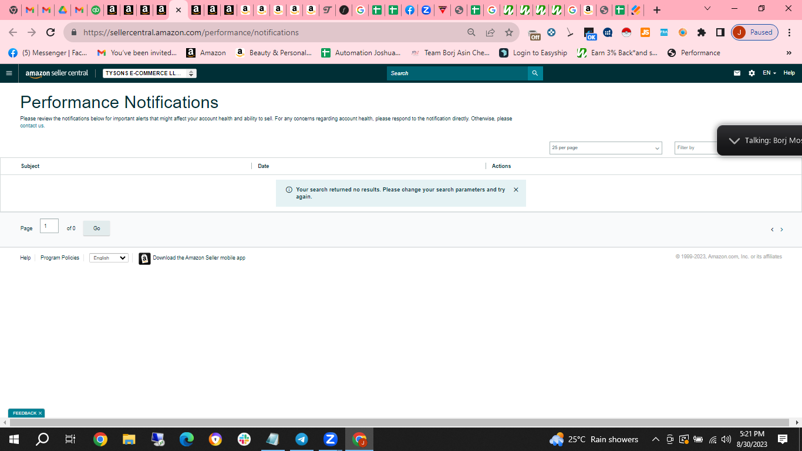
Task: Click the Amazon Seller Central logo
Action: [x=57, y=73]
